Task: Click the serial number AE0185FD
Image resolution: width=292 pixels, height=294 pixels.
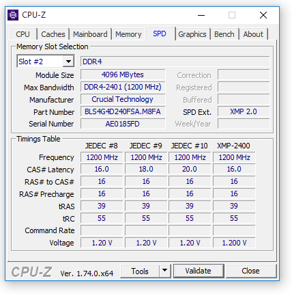Action: click(x=123, y=124)
